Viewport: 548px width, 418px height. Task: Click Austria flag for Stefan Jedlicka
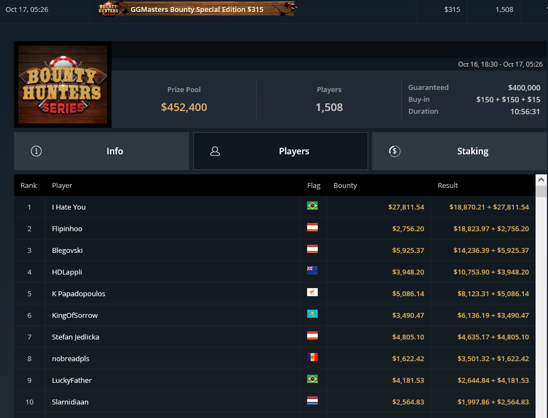pyautogui.click(x=312, y=336)
